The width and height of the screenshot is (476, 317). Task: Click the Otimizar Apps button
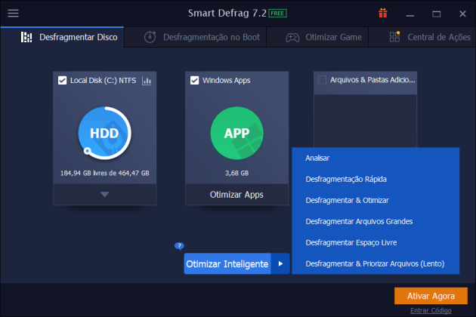236,195
